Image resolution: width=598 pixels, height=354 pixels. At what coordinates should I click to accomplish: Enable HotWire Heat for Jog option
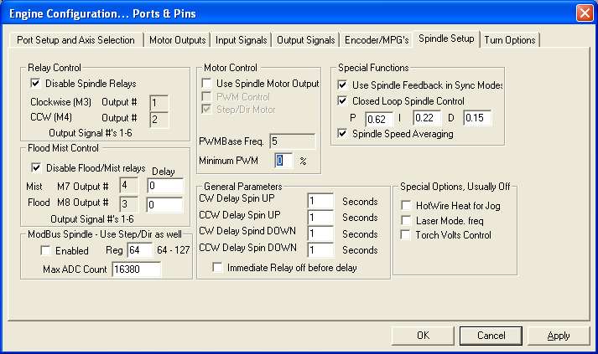coord(406,206)
